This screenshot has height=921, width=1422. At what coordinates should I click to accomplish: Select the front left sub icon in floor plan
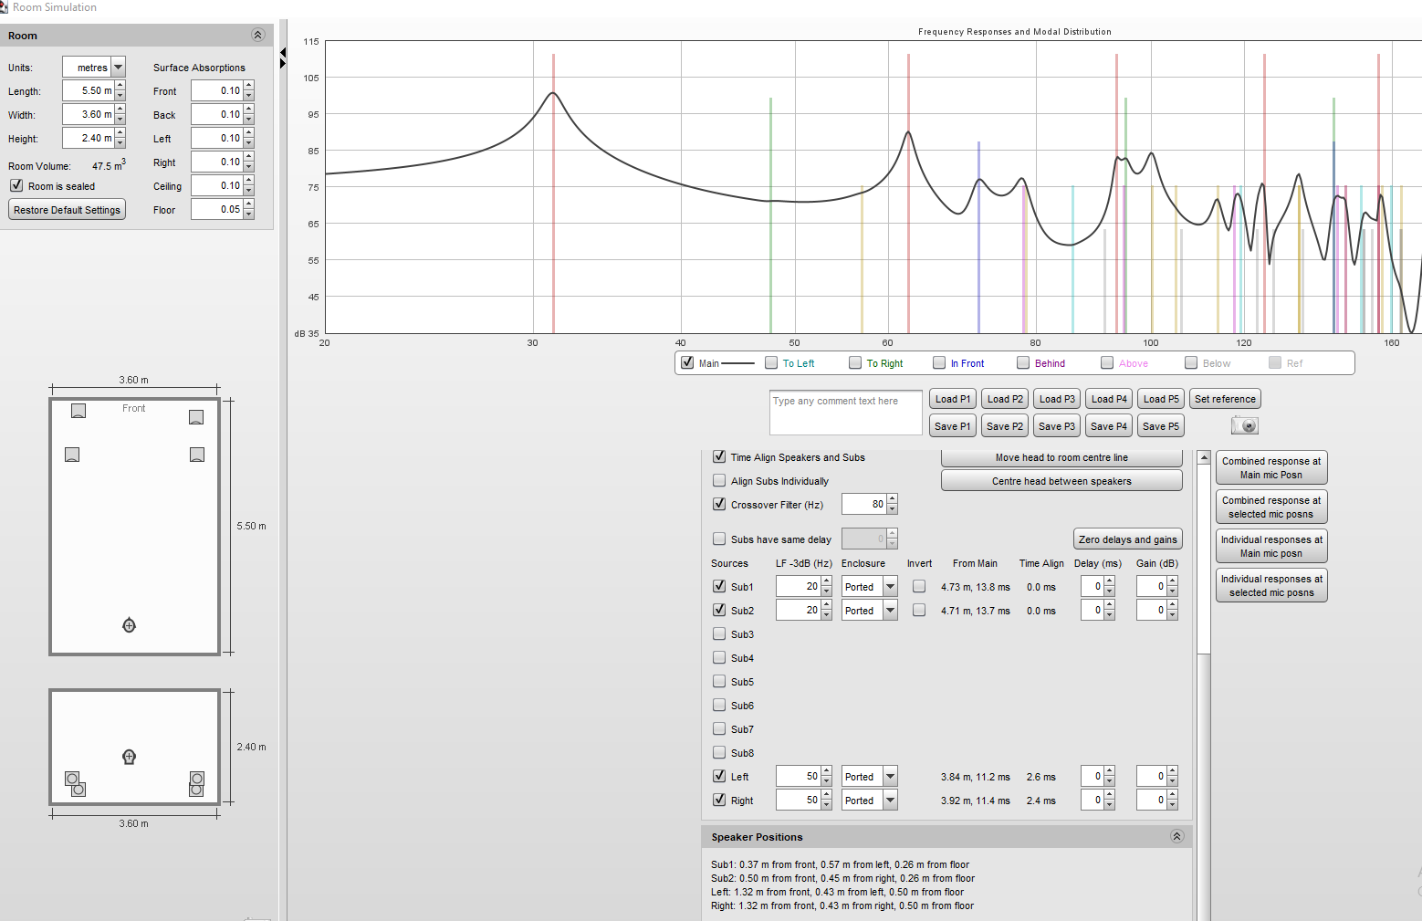pos(78,411)
